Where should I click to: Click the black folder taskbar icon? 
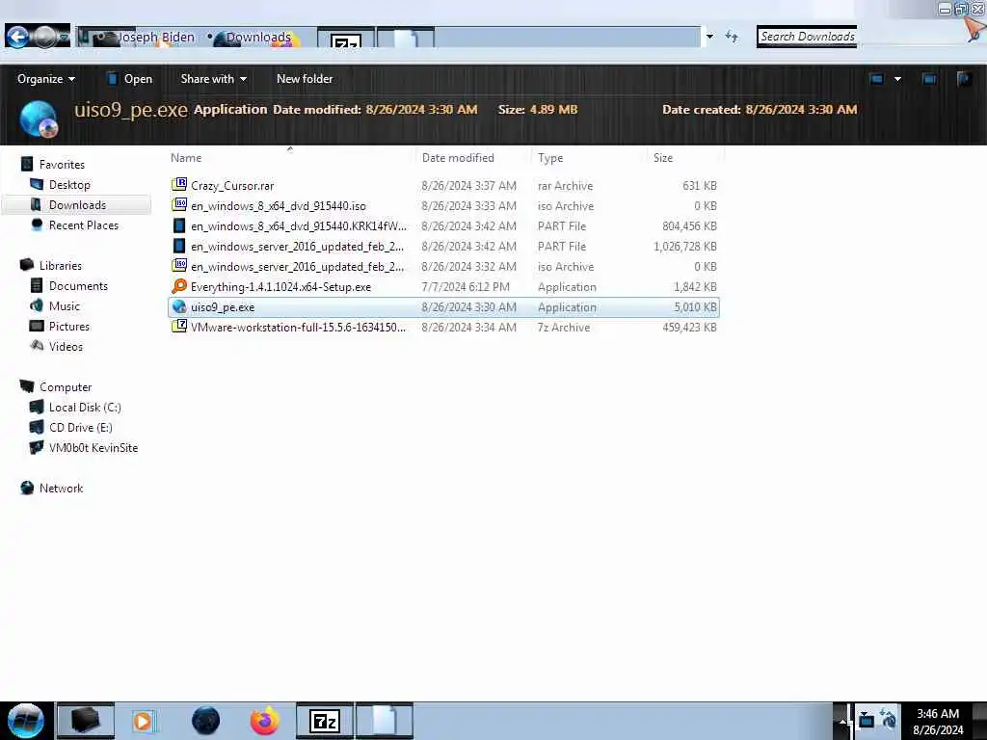tap(86, 721)
